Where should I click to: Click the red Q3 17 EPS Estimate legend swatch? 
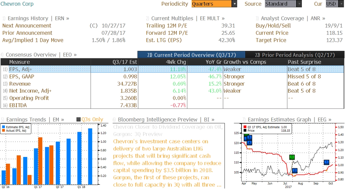pos(245,127)
